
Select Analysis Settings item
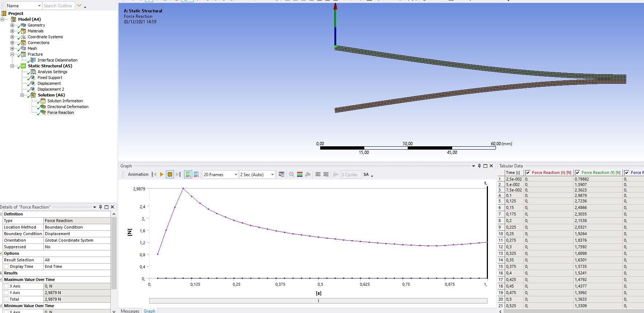pyautogui.click(x=52, y=72)
